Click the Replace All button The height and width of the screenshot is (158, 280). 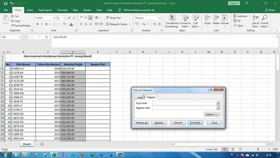pos(142,123)
